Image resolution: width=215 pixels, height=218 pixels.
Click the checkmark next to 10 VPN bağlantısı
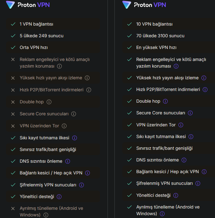129,24
